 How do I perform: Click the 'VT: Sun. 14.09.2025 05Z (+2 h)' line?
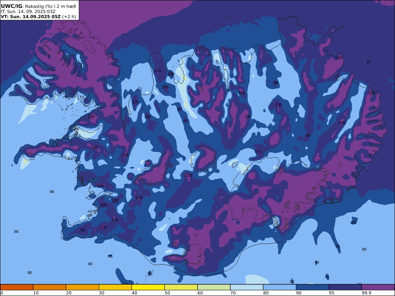point(38,17)
